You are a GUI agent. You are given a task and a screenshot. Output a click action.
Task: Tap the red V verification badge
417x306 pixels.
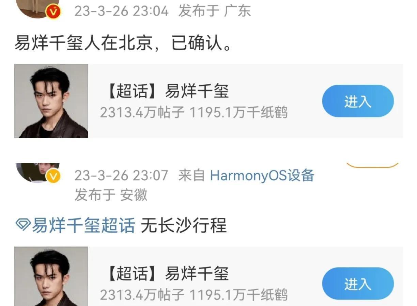pyautogui.click(x=53, y=11)
